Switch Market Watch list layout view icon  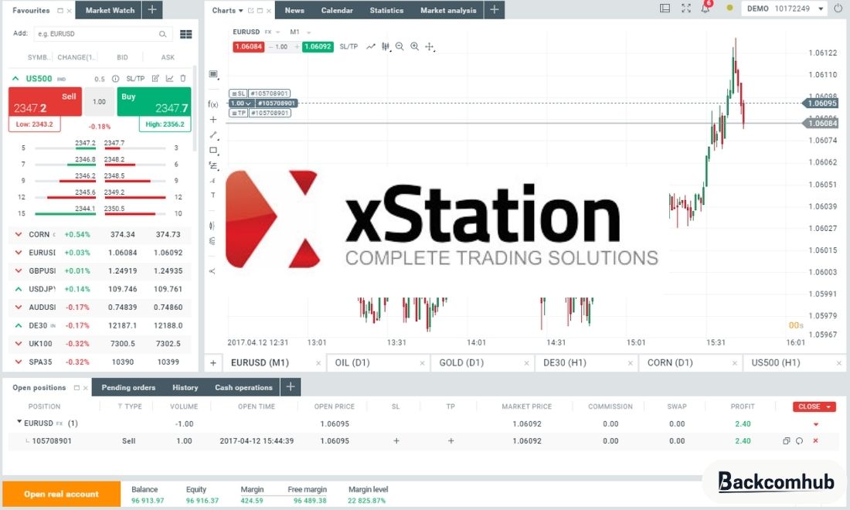(x=186, y=34)
